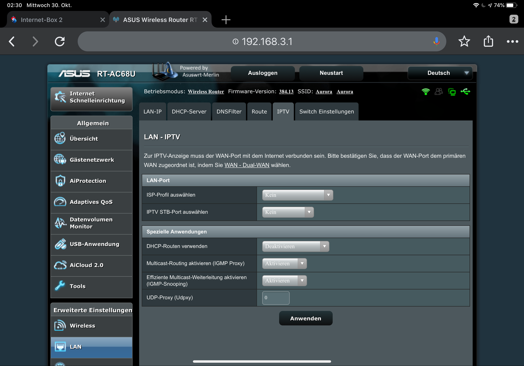Open Adaptives QoS page
524x366 pixels.
[91, 202]
